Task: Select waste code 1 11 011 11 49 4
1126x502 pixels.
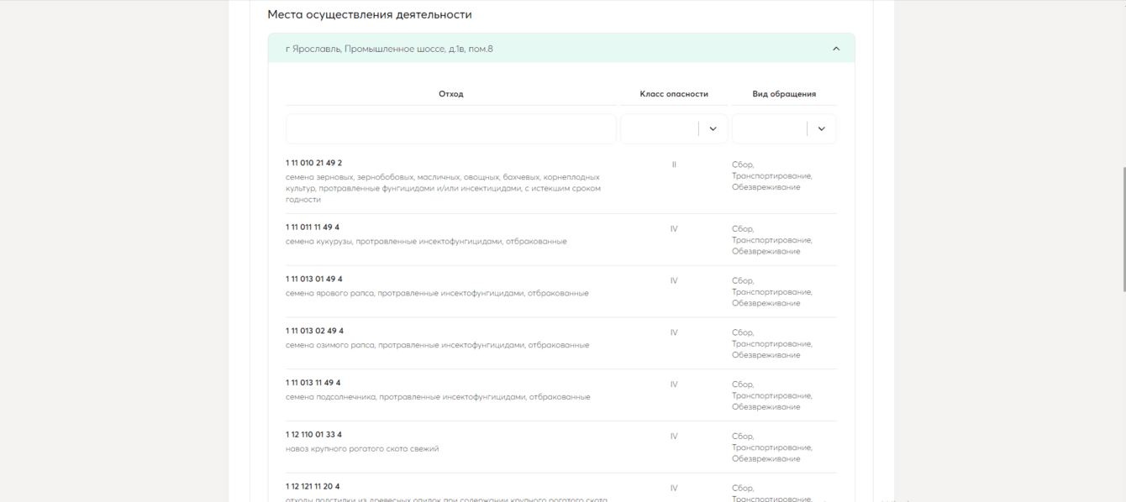Action: [x=313, y=227]
